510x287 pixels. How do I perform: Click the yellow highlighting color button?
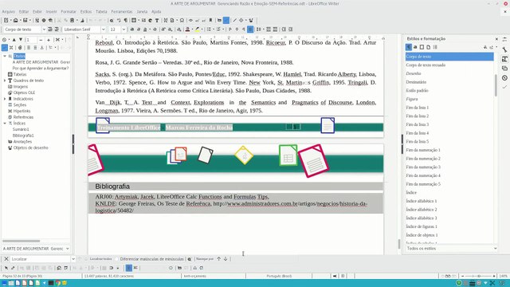click(197, 29)
